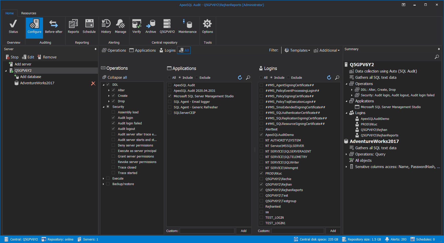
Task: Uncheck Microsoft SQL Server Management Studio application
Action: click(x=170, y=96)
